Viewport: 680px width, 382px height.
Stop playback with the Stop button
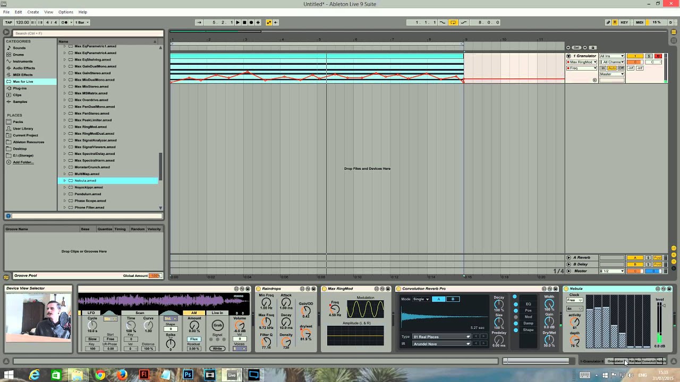pos(244,22)
